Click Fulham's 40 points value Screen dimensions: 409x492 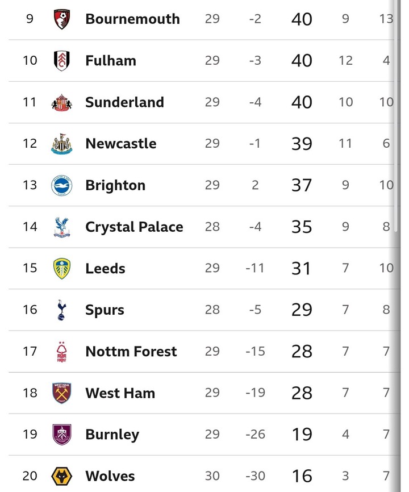(301, 60)
